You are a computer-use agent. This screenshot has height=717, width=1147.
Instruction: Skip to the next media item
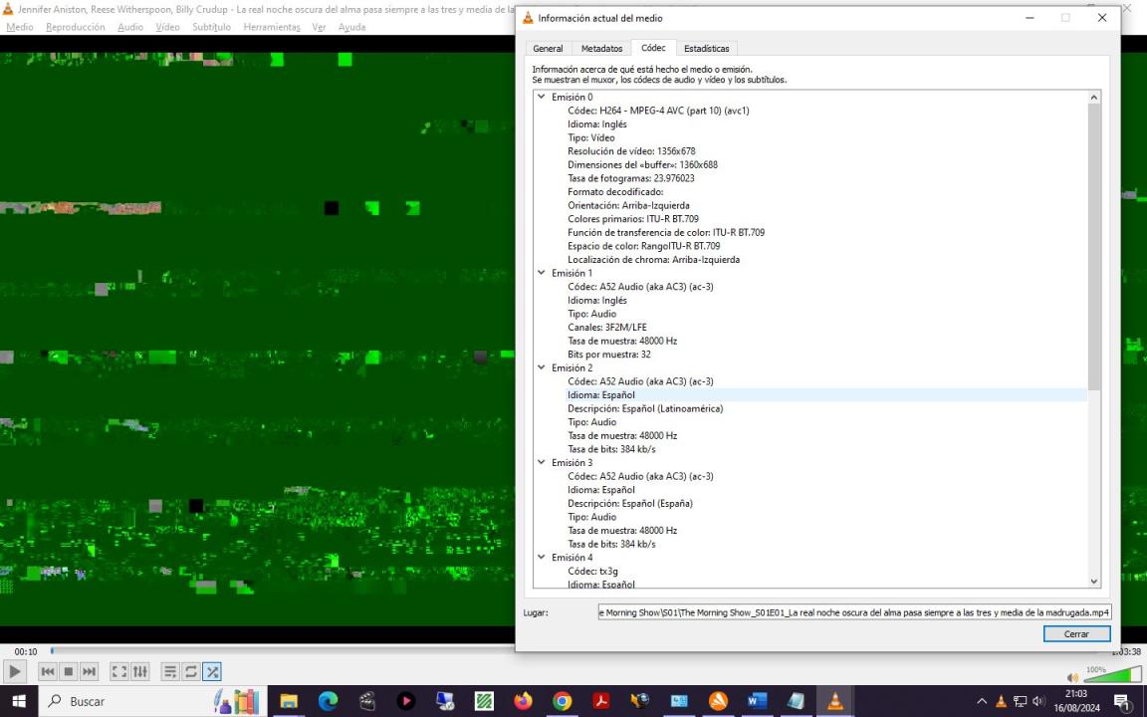tap(89, 671)
